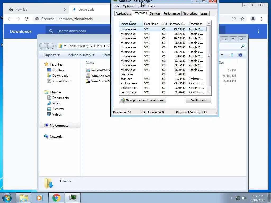Open Windows Start menu orb
Screen dimensions: 271x203
pos(7,198)
